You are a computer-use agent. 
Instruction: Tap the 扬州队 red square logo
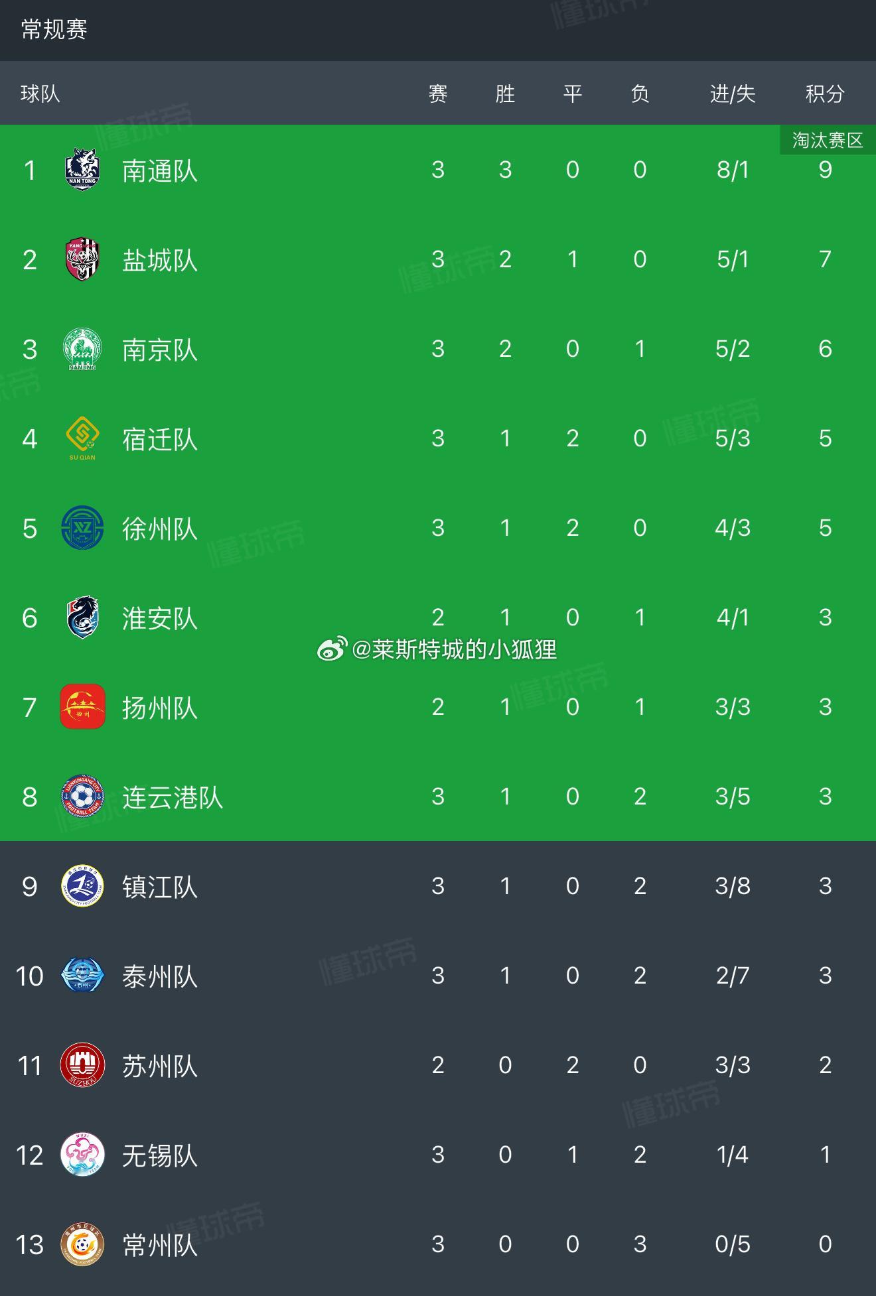82,707
